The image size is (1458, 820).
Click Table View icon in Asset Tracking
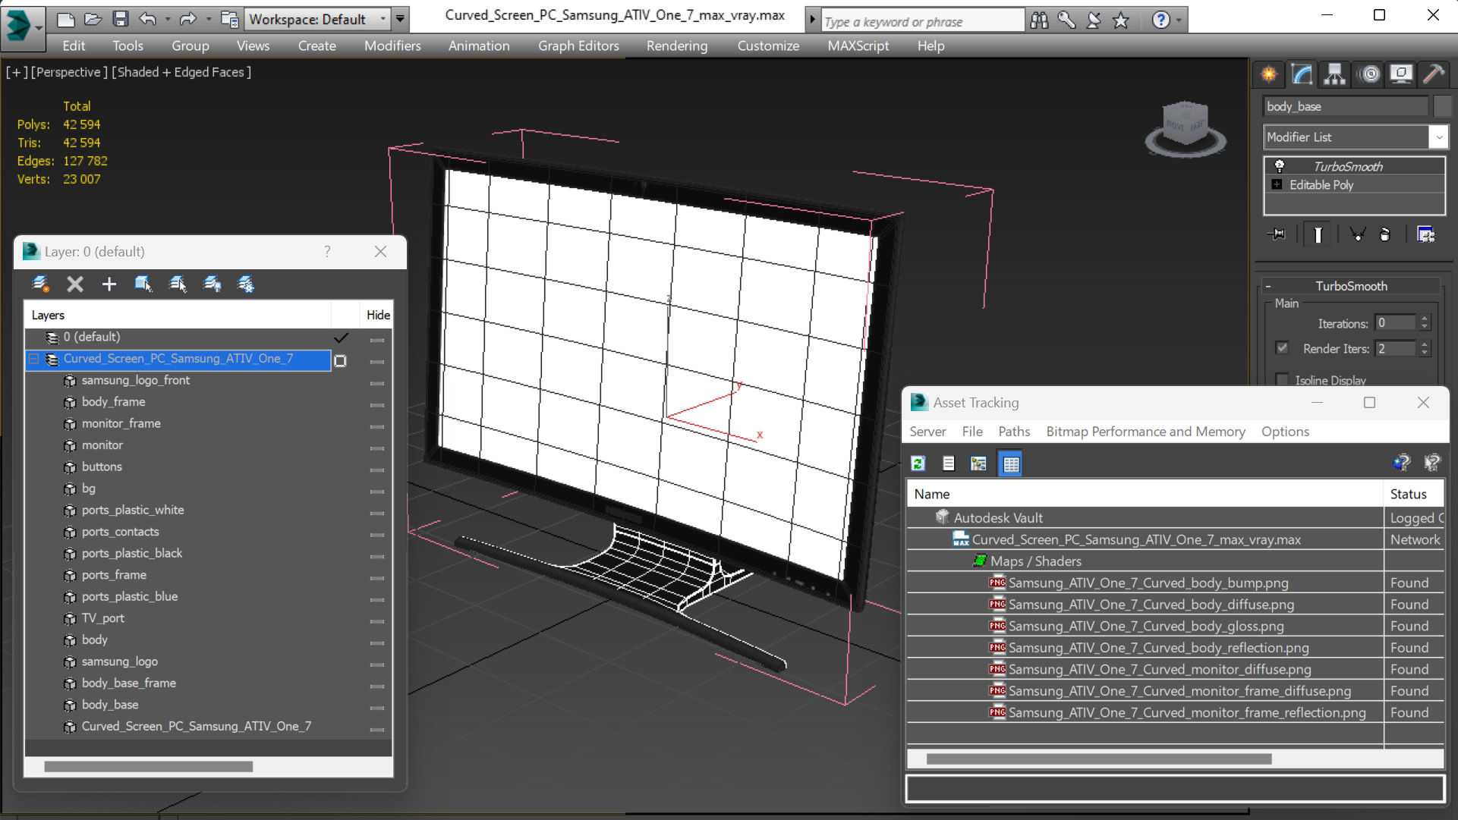click(1010, 463)
